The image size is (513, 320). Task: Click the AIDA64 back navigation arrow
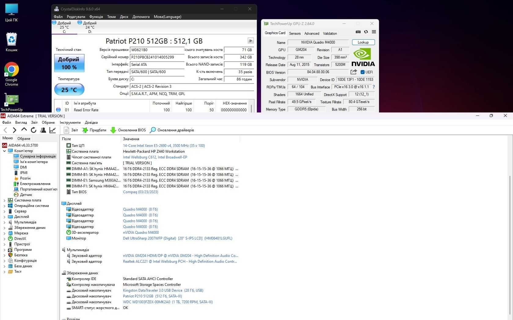pos(5,130)
